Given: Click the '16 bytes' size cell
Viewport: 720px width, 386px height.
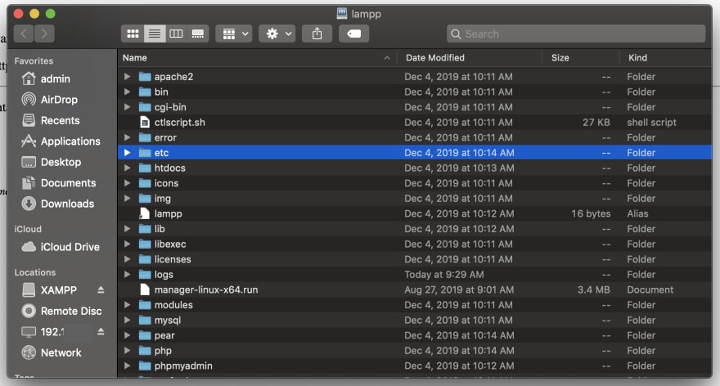Looking at the screenshot, I should click(591, 213).
